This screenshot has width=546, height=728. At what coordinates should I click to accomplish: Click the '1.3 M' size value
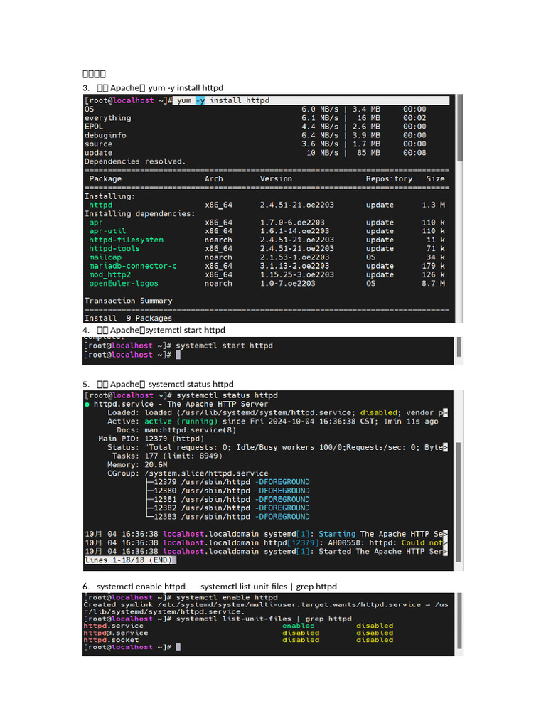click(434, 205)
